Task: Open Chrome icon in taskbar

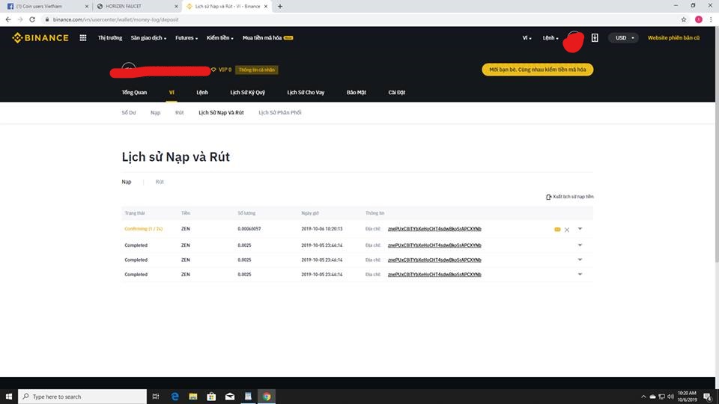Action: click(x=267, y=397)
